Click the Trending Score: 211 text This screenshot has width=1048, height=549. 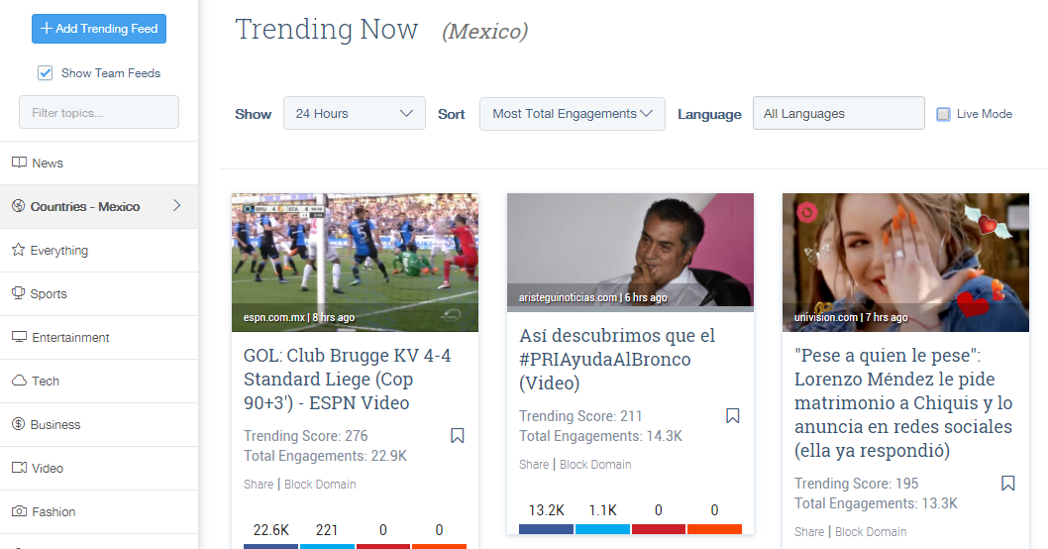[x=580, y=416]
